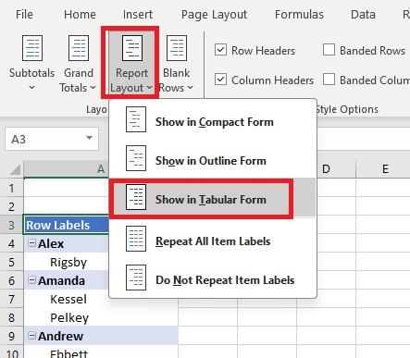Select row 9 header
Screen dimensions: 410x358
[11, 336]
